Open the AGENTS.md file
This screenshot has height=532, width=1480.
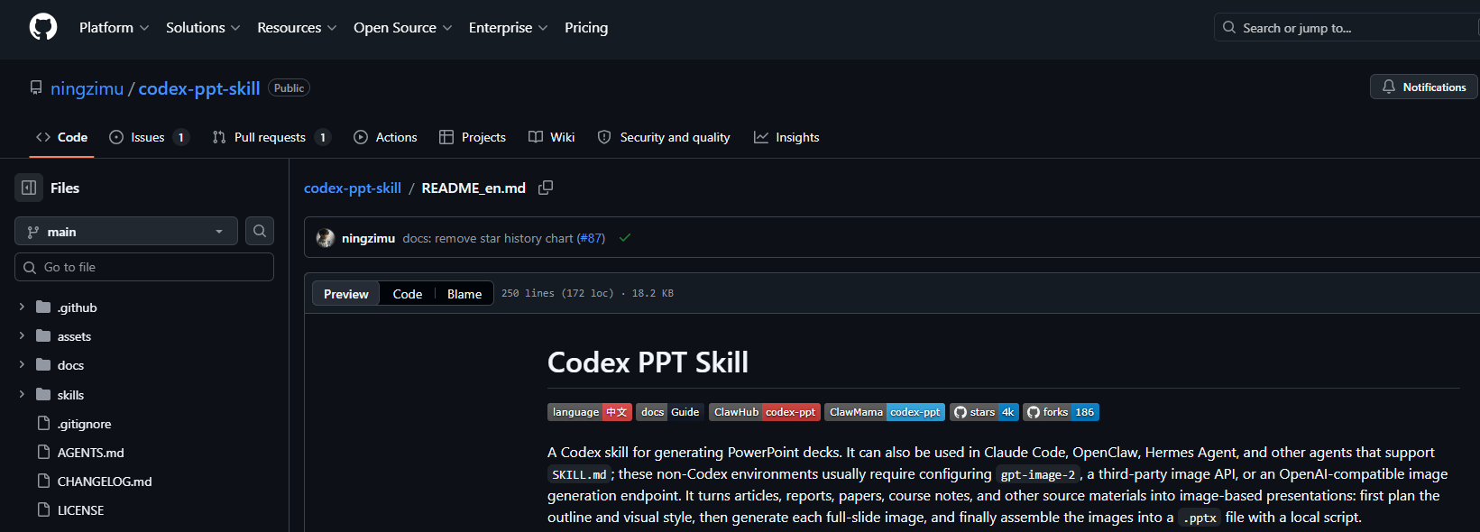click(90, 453)
